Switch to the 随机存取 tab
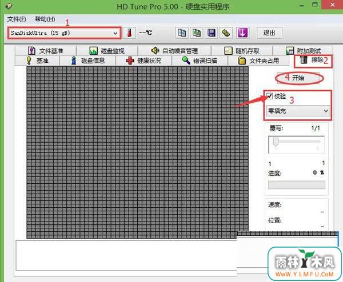The image size is (343, 282). 242,51
